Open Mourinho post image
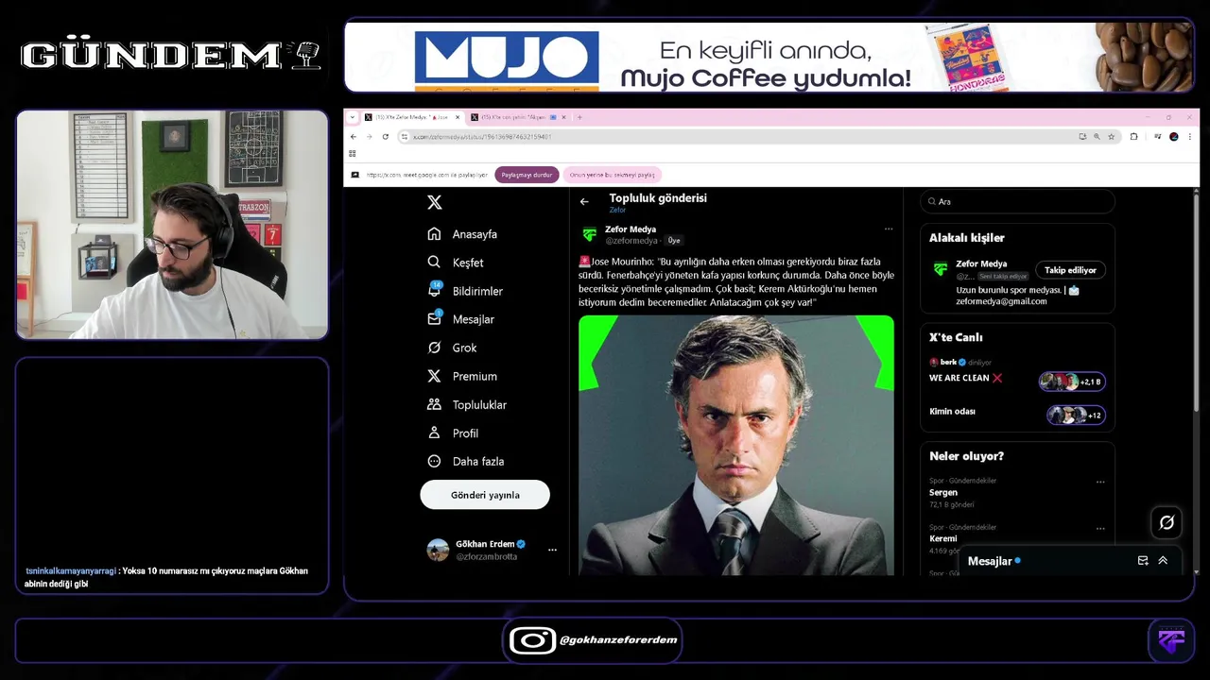Image resolution: width=1210 pixels, height=680 pixels. (736, 445)
